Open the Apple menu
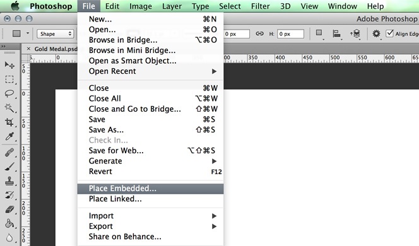Viewport: 419px width, 246px height. pyautogui.click(x=15, y=6)
